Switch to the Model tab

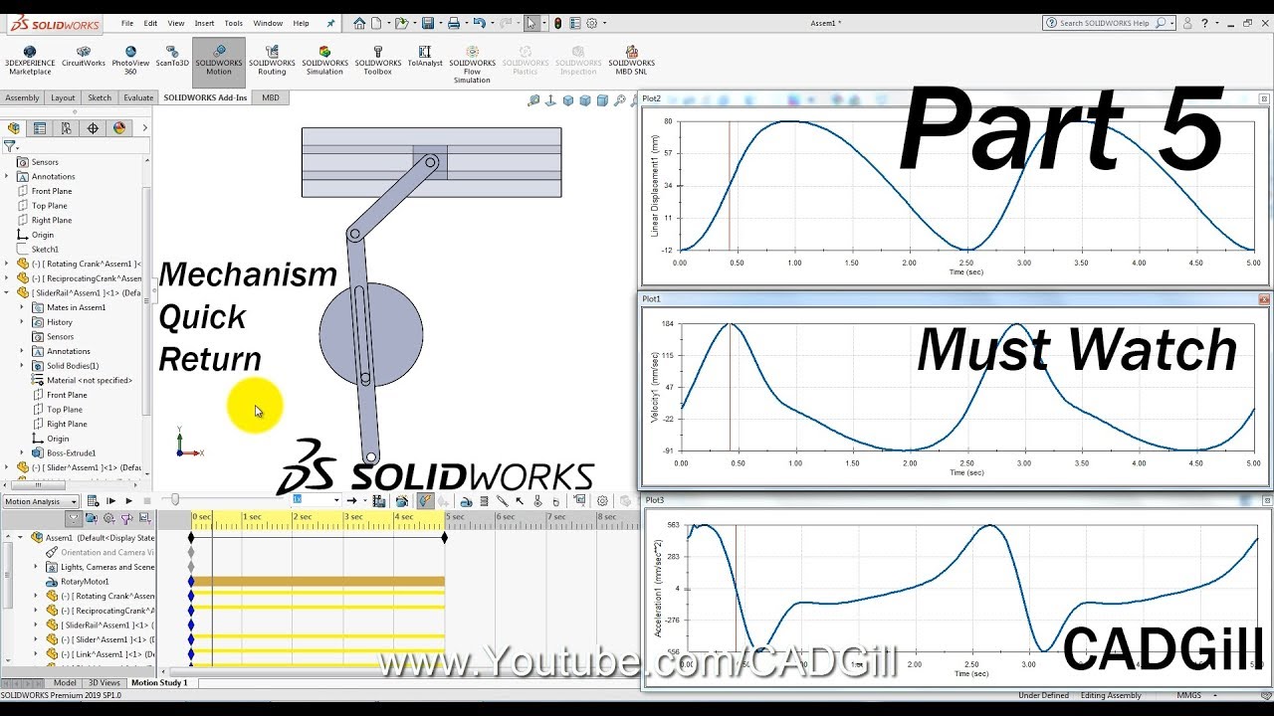click(65, 683)
